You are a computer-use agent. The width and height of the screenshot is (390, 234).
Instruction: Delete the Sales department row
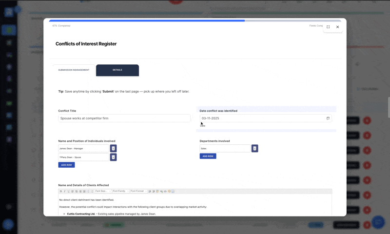254,149
